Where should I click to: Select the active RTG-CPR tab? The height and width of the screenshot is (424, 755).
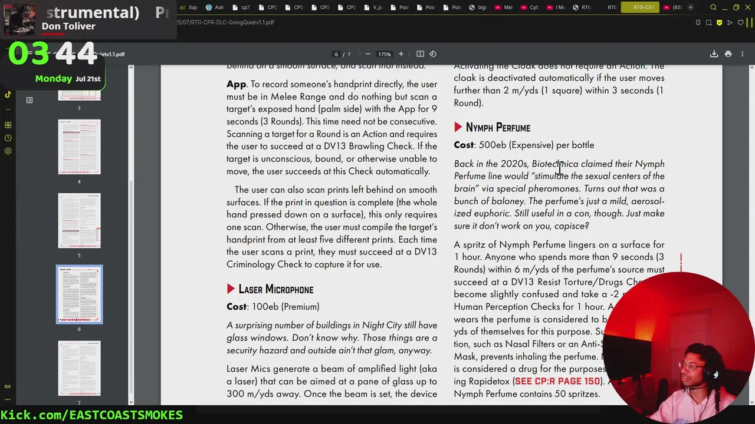click(640, 8)
